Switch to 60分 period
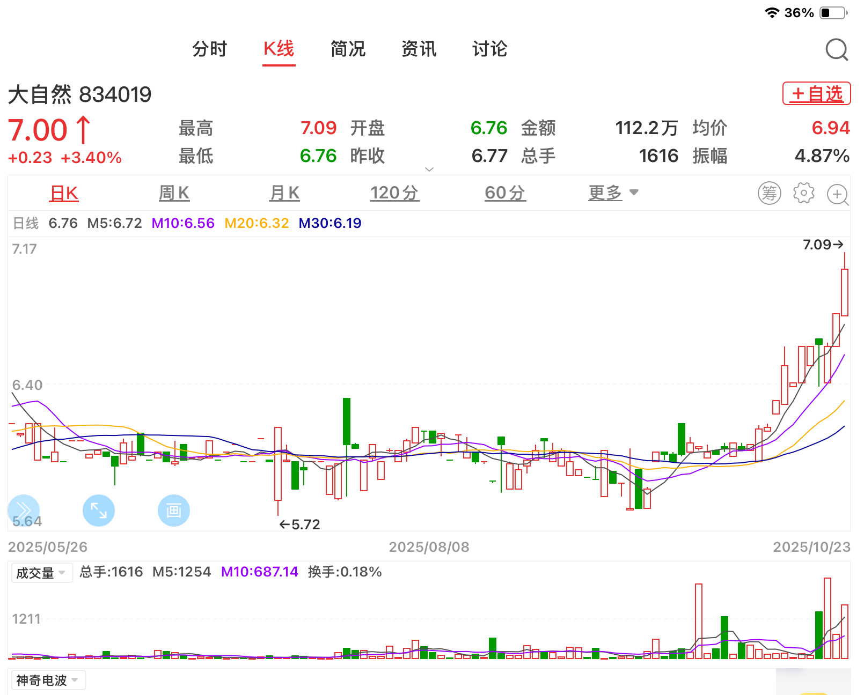The image size is (864, 695). (x=505, y=193)
